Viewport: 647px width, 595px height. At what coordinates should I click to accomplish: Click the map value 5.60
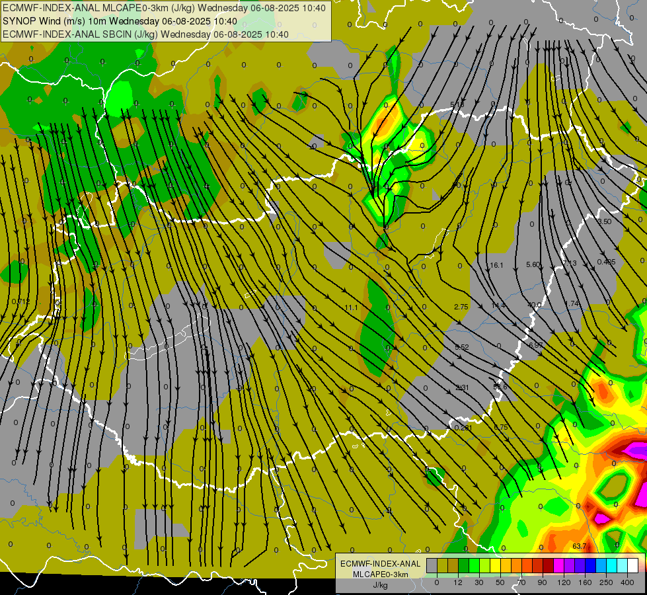533,264
